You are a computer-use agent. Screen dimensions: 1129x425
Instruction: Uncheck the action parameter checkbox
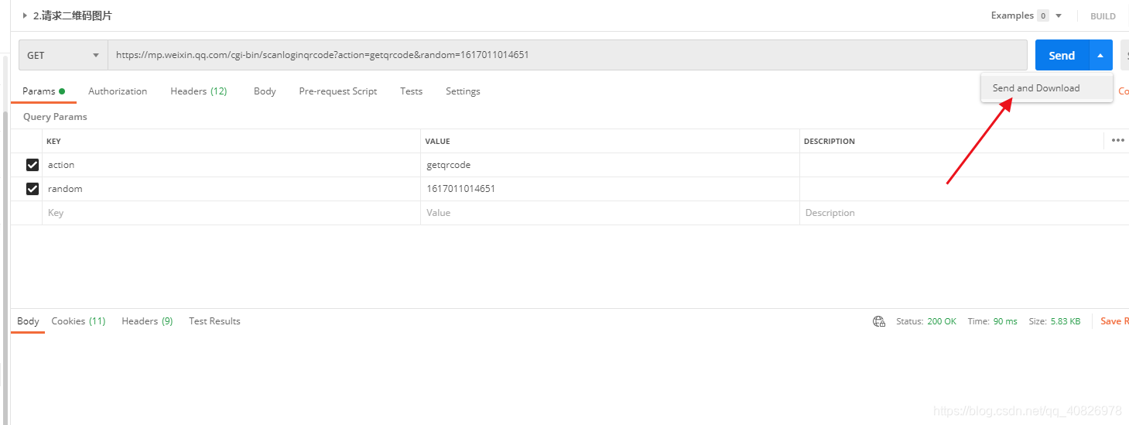[x=33, y=165]
